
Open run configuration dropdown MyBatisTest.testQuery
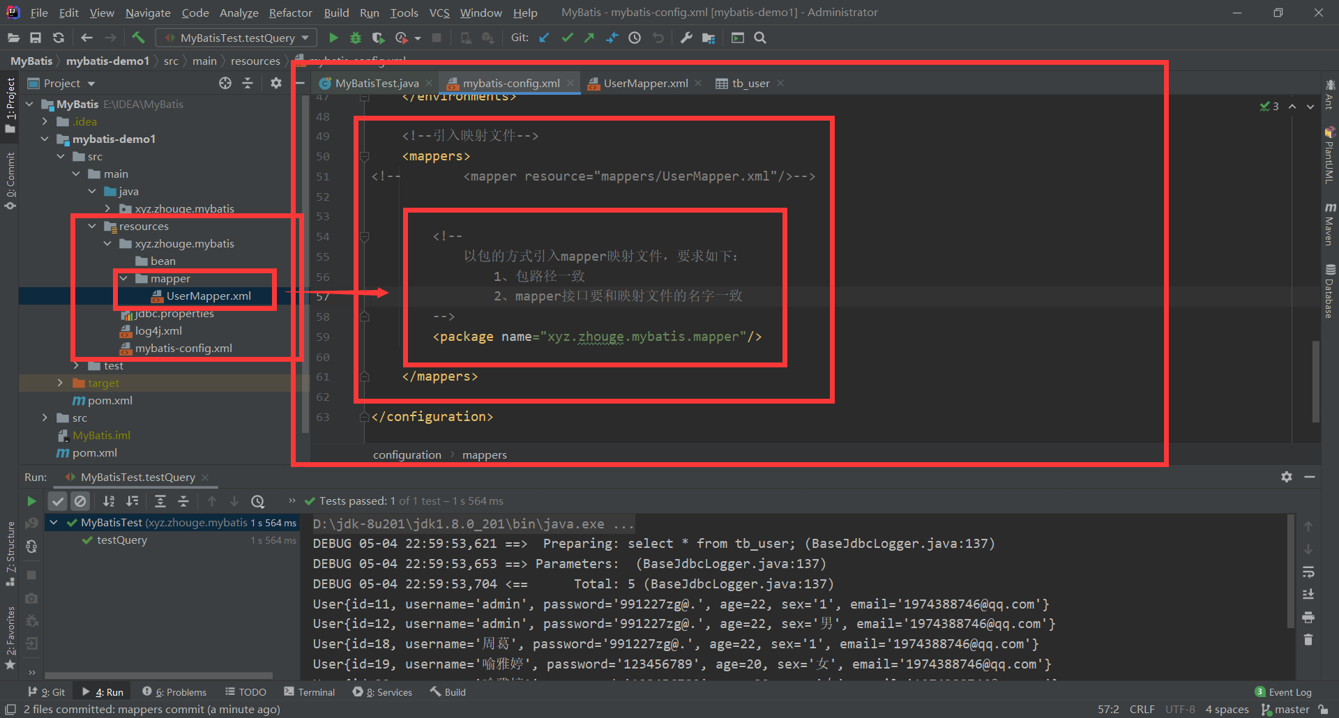pos(236,38)
